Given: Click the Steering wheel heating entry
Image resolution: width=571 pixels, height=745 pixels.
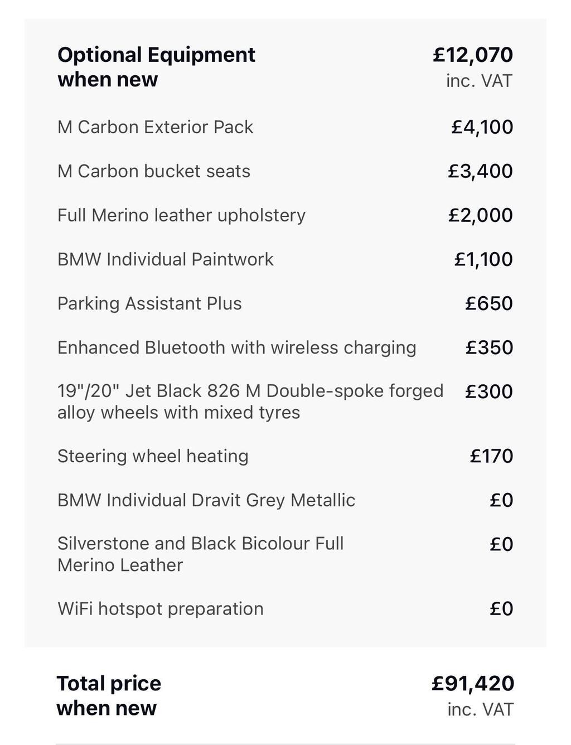Looking at the screenshot, I should [153, 456].
